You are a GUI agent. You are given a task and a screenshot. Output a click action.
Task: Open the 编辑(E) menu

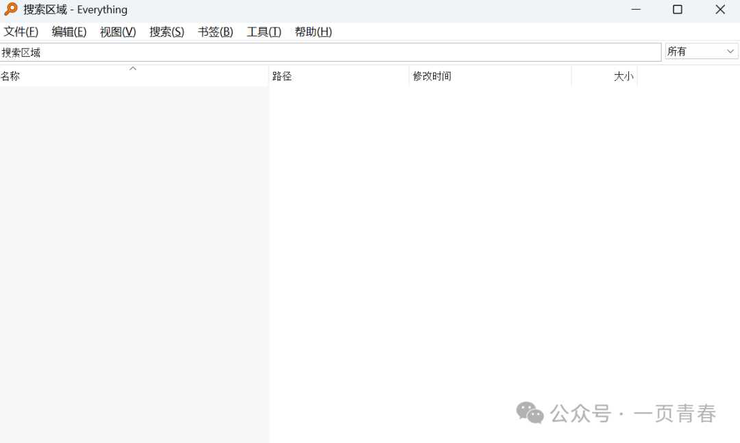pyautogui.click(x=69, y=32)
